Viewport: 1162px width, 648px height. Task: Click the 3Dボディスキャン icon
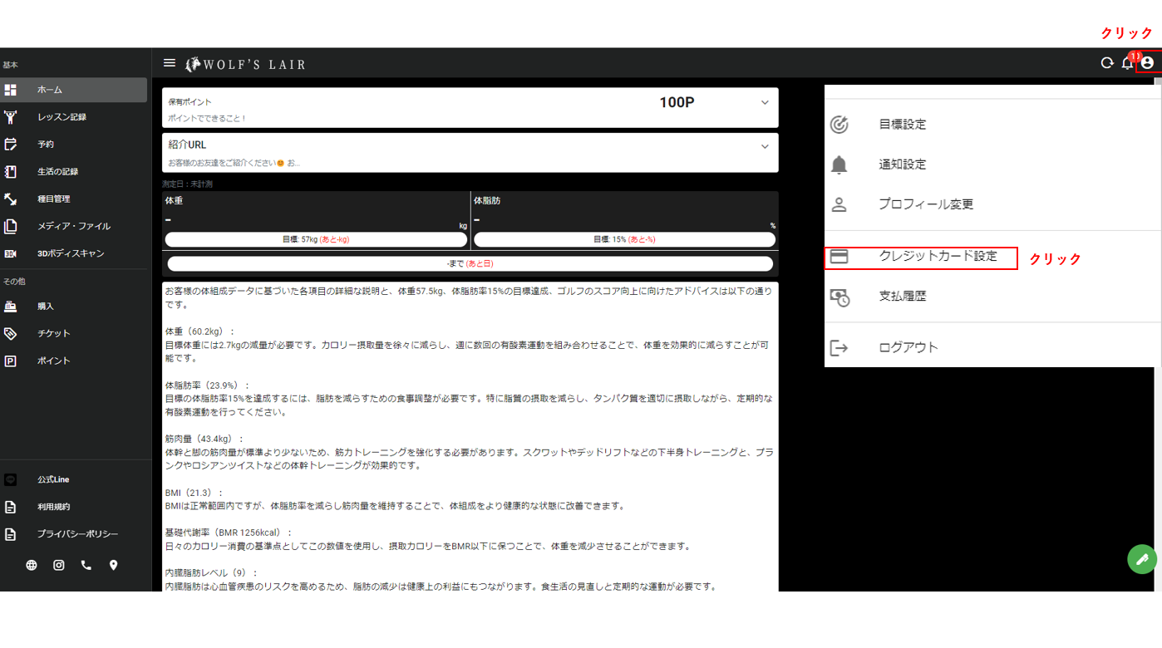[x=11, y=253]
